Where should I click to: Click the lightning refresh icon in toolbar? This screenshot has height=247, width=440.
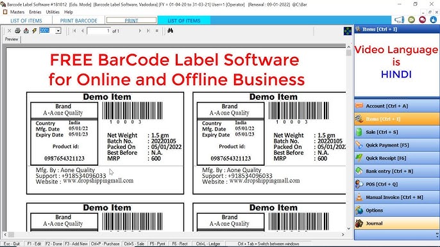click(x=34, y=31)
